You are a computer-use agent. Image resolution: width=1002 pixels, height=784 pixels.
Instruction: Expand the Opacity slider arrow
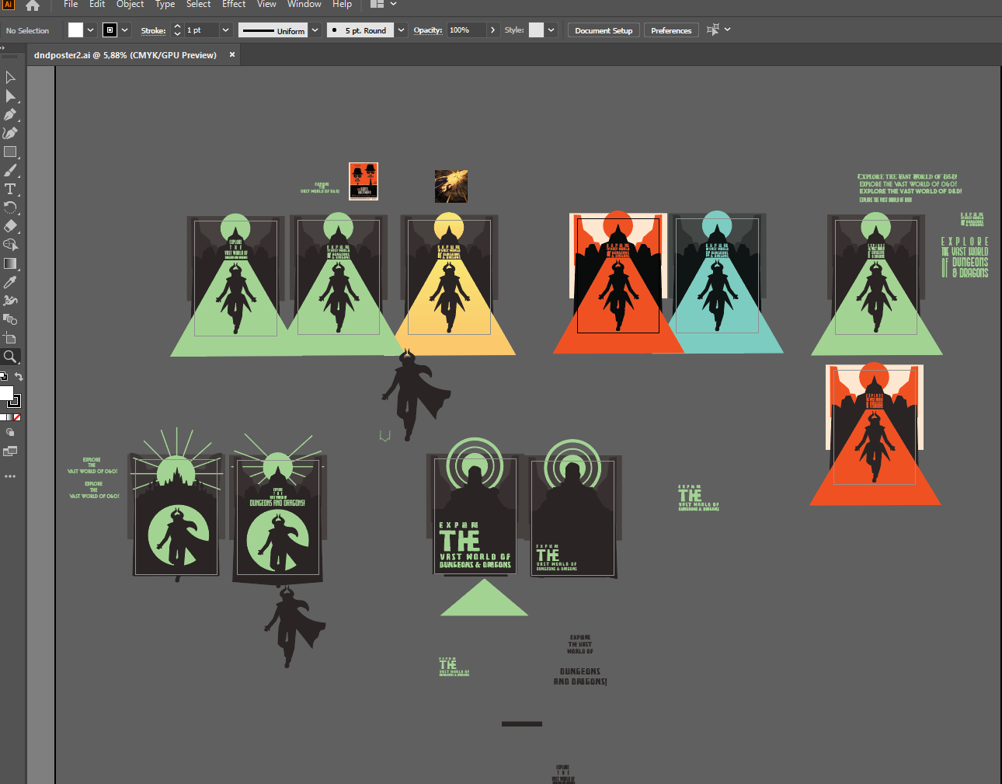click(492, 30)
